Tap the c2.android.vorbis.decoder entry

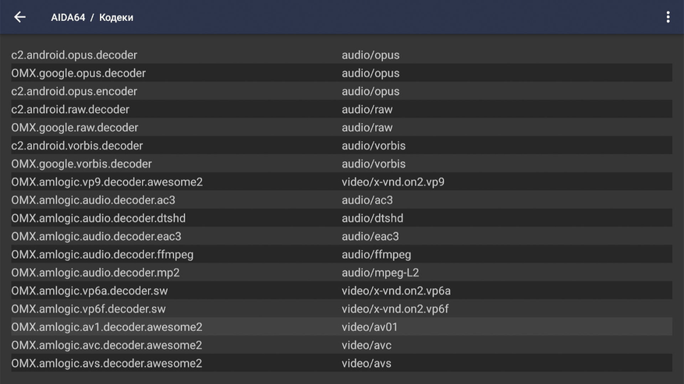[77, 146]
